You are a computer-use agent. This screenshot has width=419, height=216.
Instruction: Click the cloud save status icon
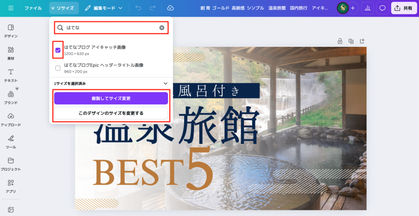click(x=170, y=8)
